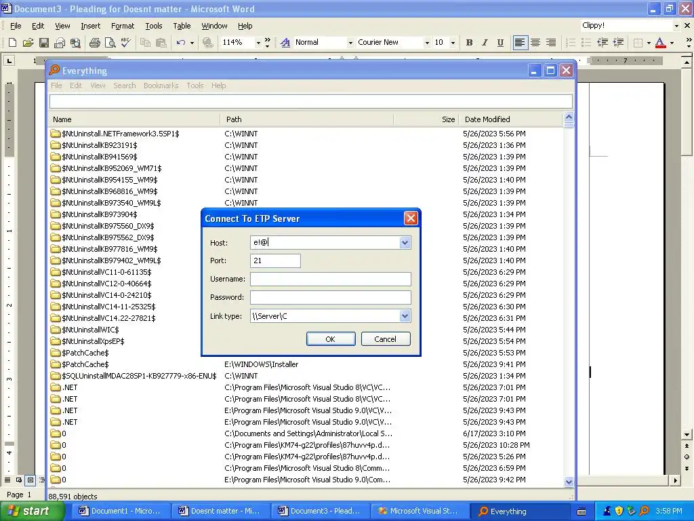694x521 pixels.
Task: Click the Everything search tray icon
Action: 645,511
